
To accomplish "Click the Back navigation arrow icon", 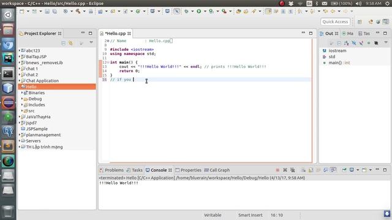I will coord(333,11).
